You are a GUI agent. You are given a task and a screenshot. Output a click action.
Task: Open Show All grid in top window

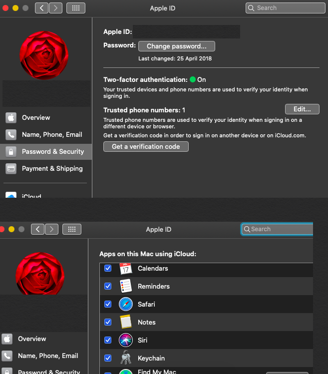pyautogui.click(x=76, y=8)
